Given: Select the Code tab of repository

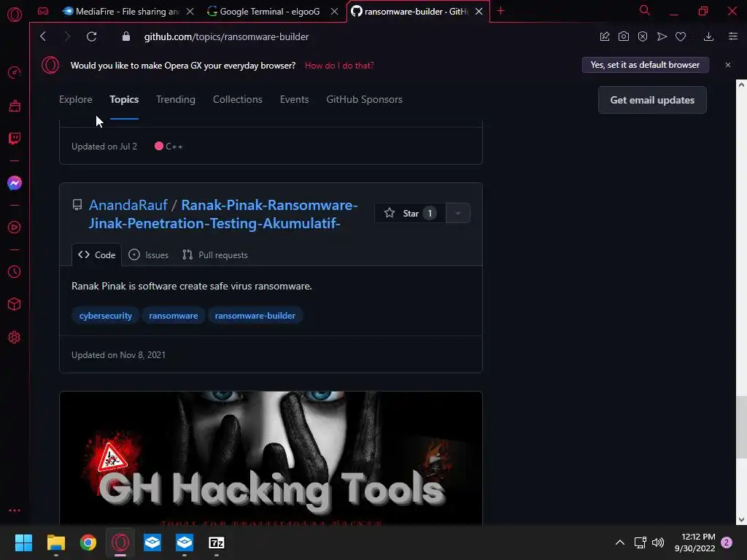Looking at the screenshot, I should click(97, 254).
